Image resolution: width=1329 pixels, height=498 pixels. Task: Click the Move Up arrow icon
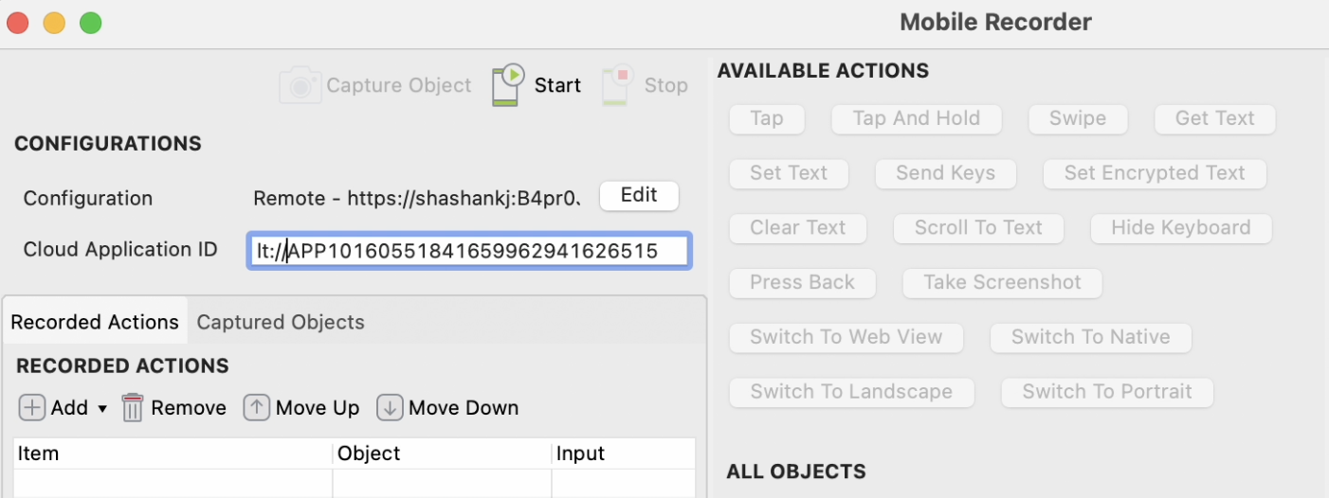(x=256, y=408)
